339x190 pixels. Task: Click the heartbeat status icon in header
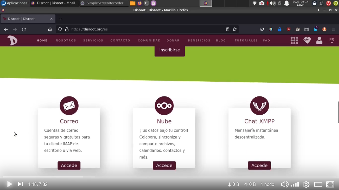click(x=307, y=41)
